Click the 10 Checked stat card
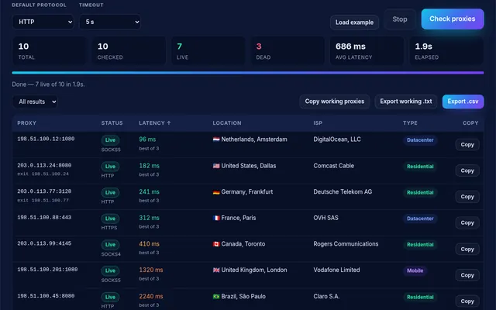Image resolution: width=496 pixels, height=310 pixels. (x=129, y=50)
